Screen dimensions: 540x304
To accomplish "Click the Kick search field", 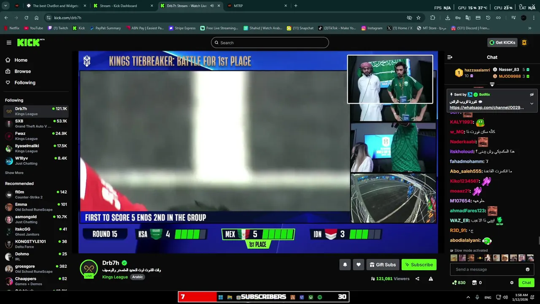I will click(x=270, y=43).
